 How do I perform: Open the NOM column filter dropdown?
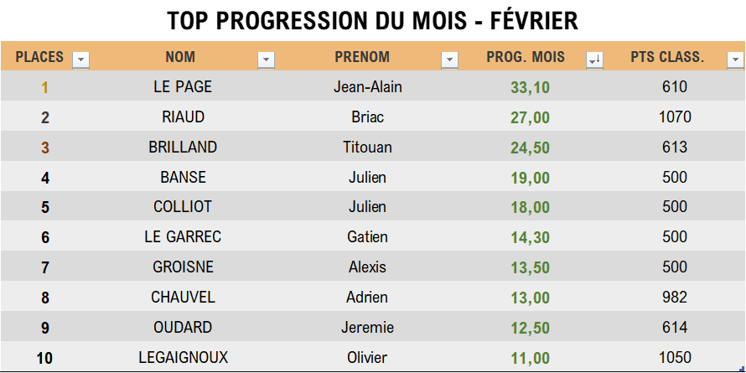[266, 60]
